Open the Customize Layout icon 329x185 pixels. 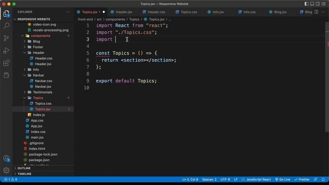pos(323,4)
